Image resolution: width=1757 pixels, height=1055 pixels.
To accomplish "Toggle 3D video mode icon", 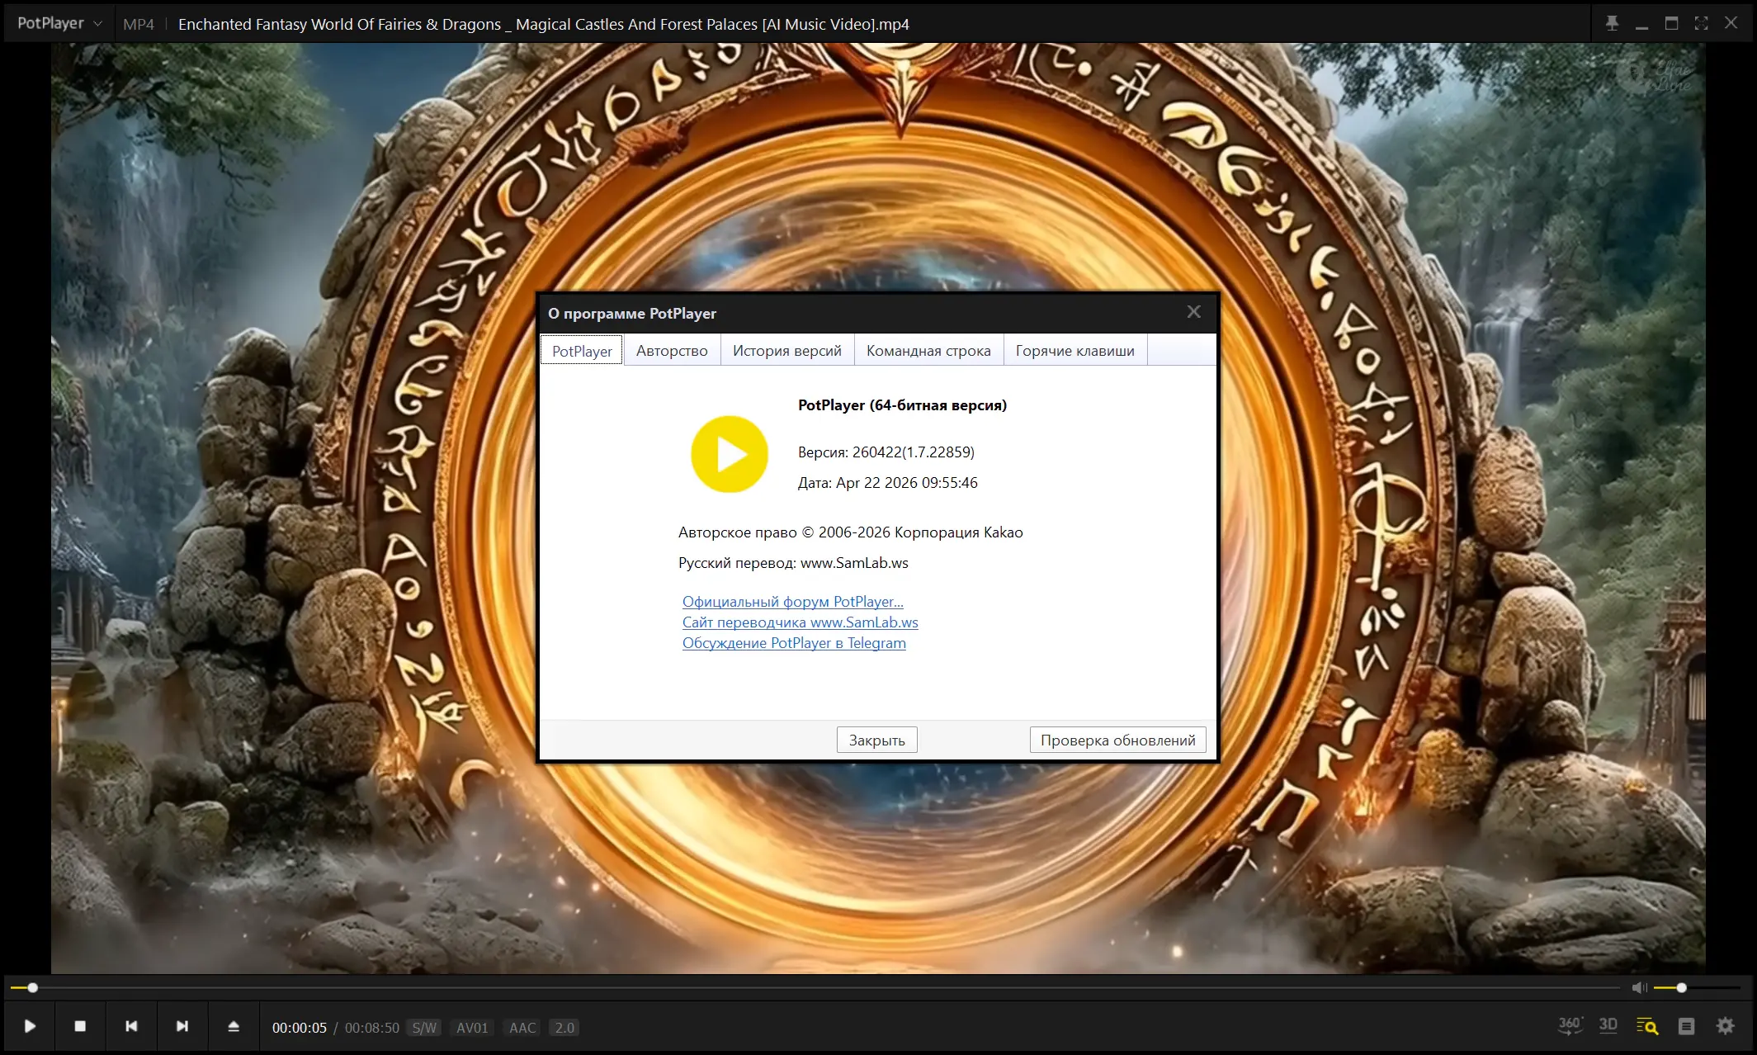I will pyautogui.click(x=1608, y=1025).
